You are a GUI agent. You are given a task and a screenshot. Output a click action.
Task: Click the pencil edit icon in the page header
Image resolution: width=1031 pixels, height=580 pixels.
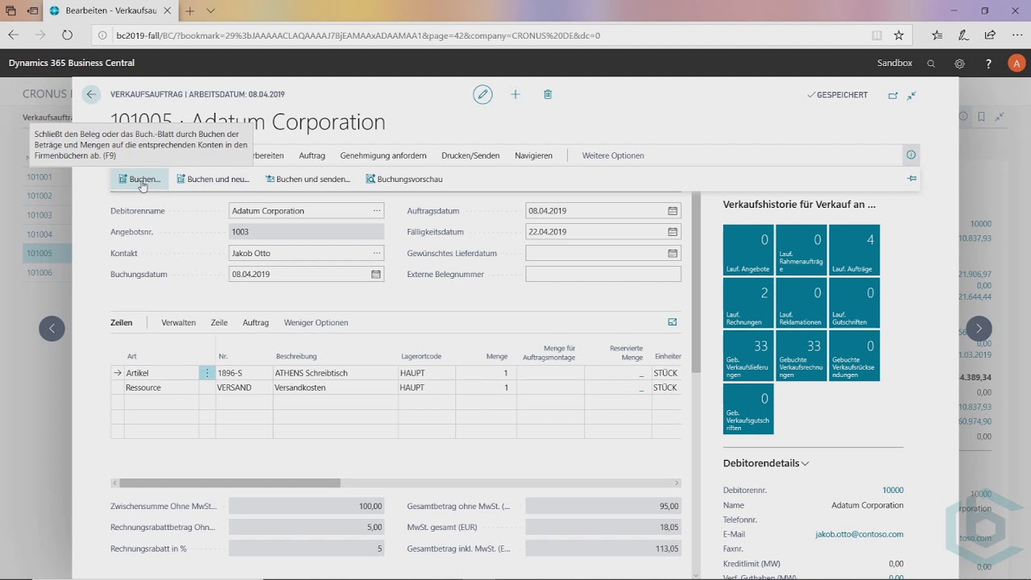coord(482,94)
